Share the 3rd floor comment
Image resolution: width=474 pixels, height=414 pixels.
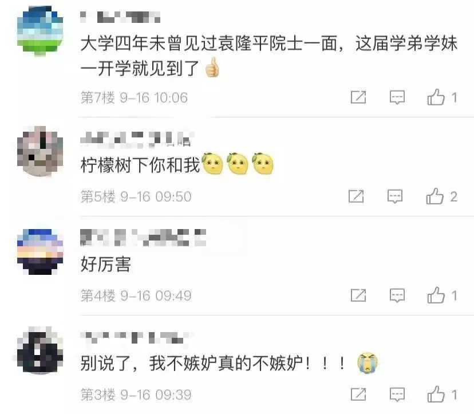(x=358, y=395)
